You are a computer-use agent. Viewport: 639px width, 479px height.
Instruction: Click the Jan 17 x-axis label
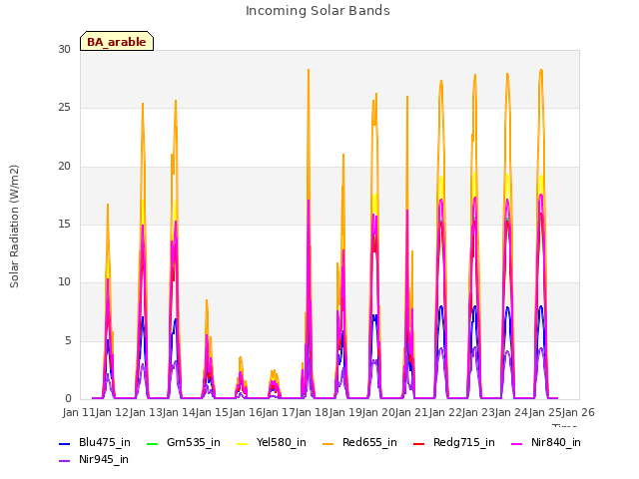[279, 412]
